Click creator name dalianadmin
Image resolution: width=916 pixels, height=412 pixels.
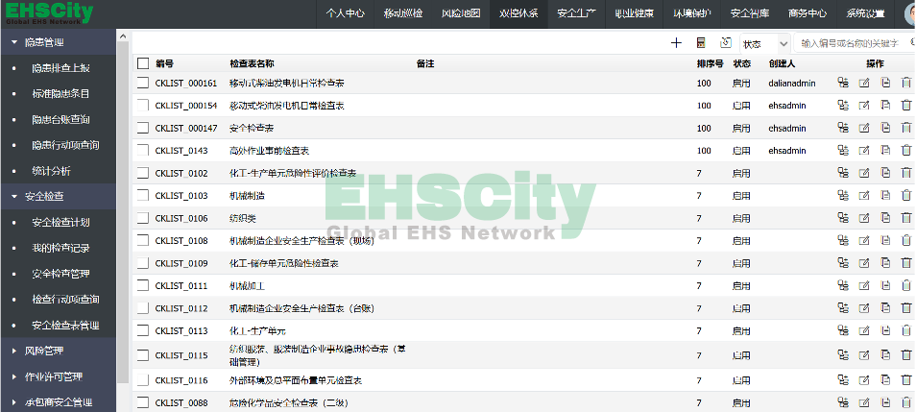pyautogui.click(x=791, y=83)
